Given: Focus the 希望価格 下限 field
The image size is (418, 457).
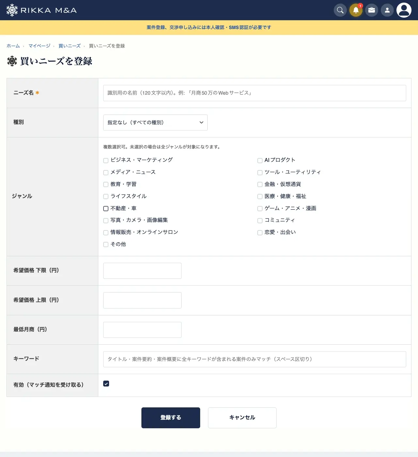Looking at the screenshot, I should pyautogui.click(x=142, y=271).
